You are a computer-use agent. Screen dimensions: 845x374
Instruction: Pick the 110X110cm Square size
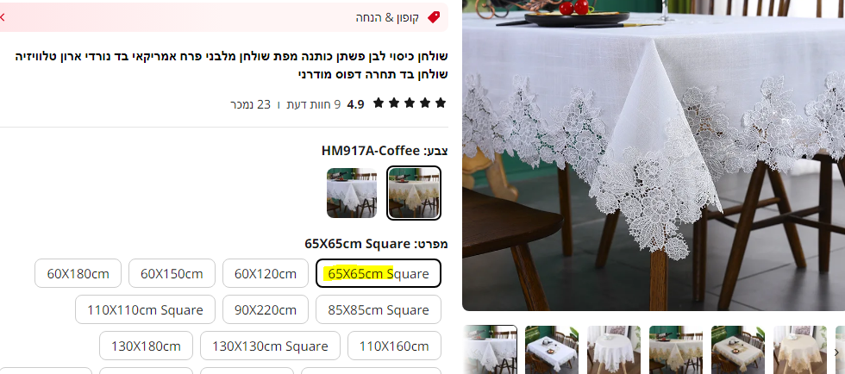point(145,309)
